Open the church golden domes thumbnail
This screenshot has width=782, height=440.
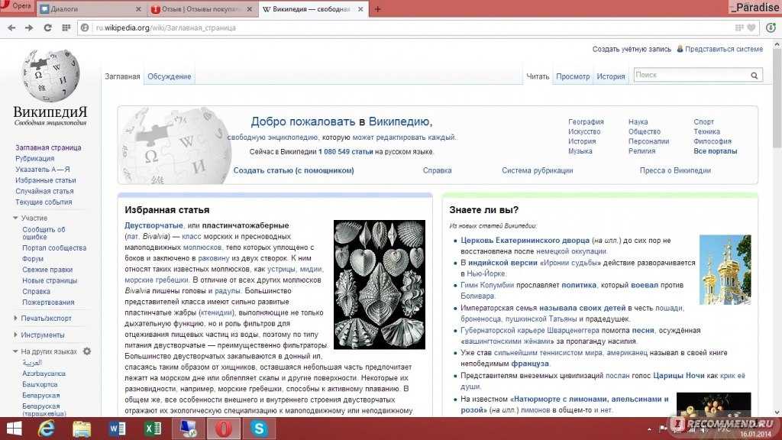(x=725, y=270)
